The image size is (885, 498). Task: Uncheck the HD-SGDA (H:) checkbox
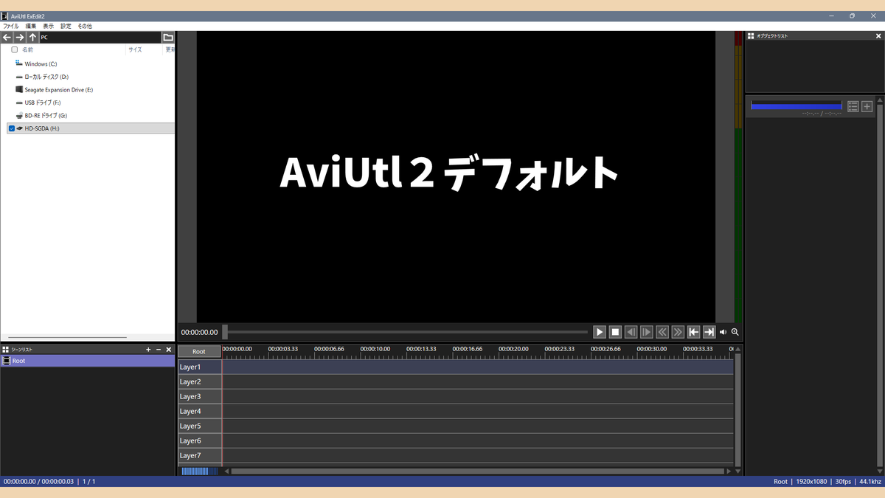tap(12, 128)
